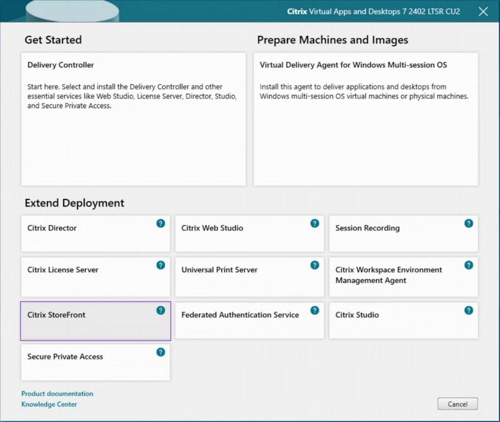
Task: Pick the Universal Print Server tile
Action: tap(249, 277)
